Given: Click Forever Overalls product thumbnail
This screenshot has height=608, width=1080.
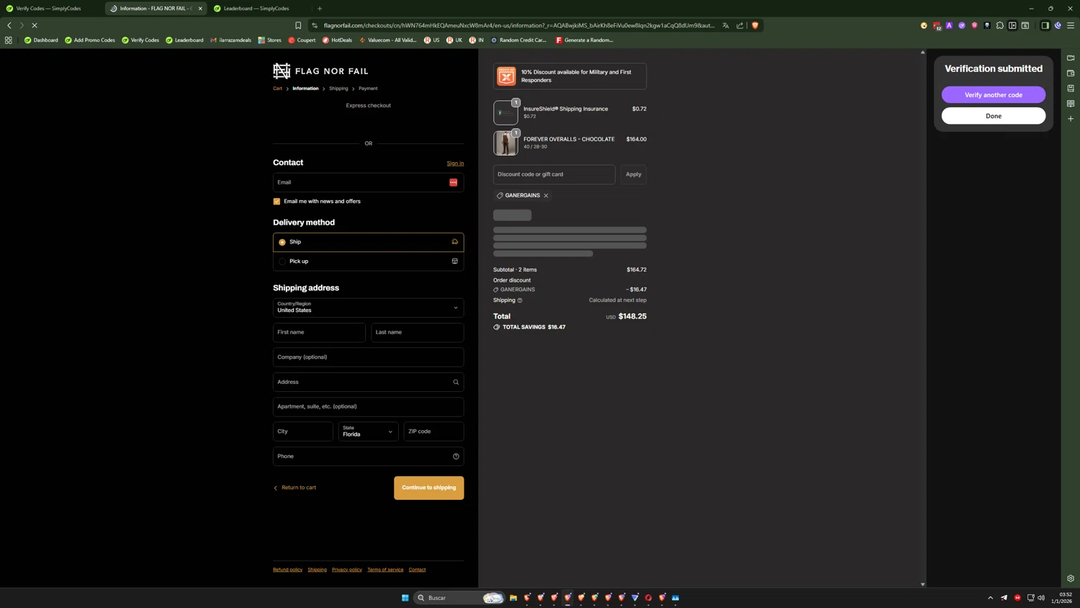Looking at the screenshot, I should coord(505,143).
